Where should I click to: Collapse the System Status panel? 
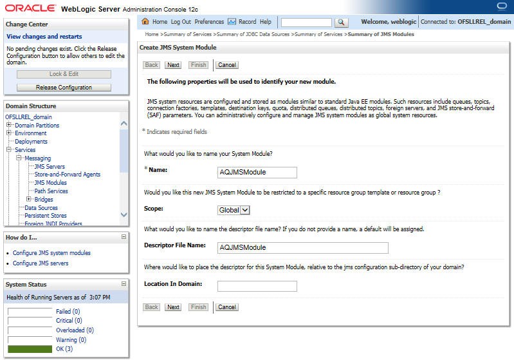click(124, 283)
